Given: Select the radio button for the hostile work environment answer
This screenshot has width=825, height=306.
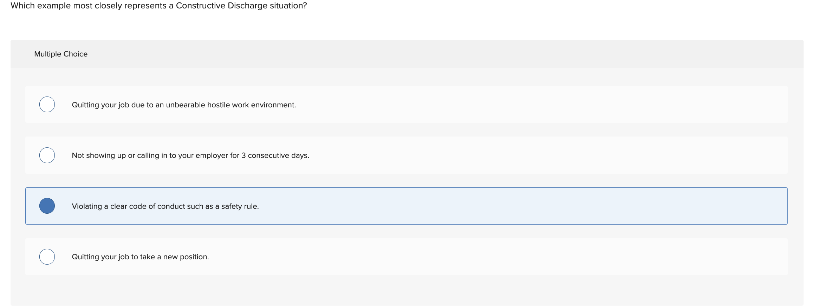Looking at the screenshot, I should point(47,104).
